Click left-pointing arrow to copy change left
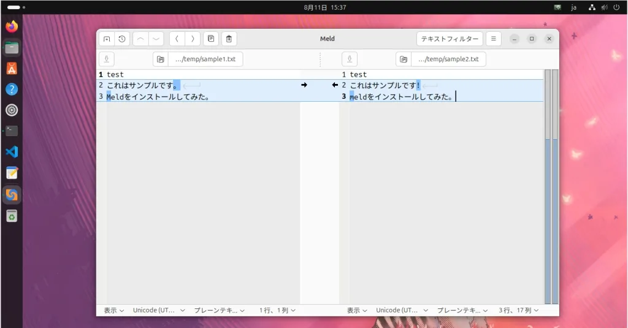This screenshot has height=328, width=628. pyautogui.click(x=335, y=85)
